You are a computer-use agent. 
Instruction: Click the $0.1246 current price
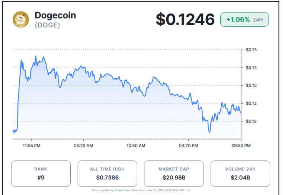185,19
